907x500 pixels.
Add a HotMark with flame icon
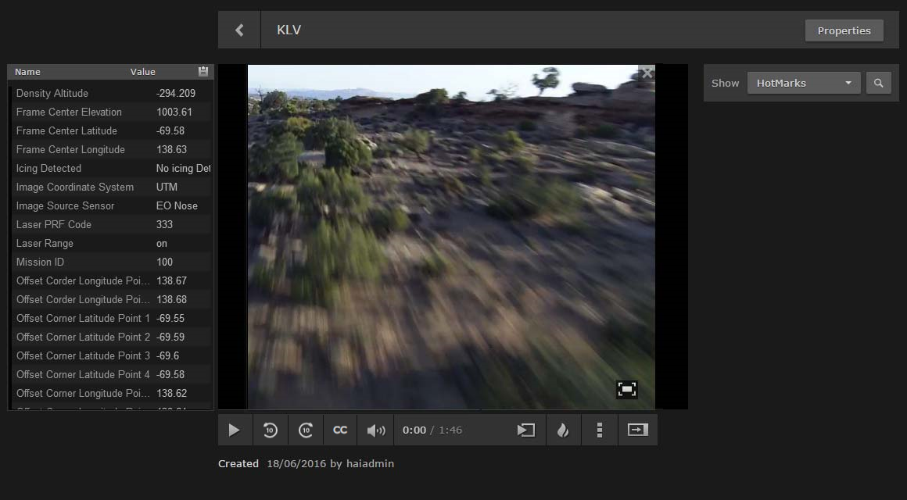(x=563, y=430)
